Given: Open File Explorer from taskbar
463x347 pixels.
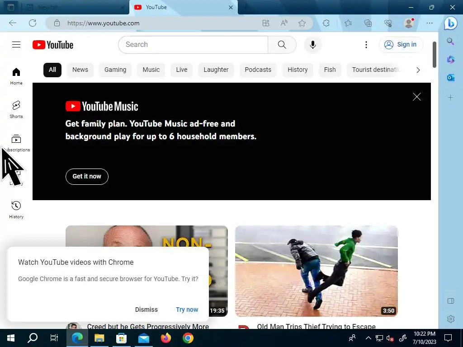Looking at the screenshot, I should 99,338.
